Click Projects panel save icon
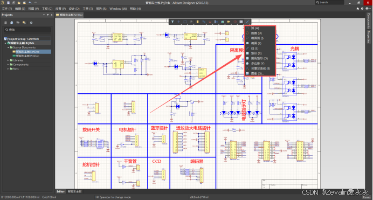The width and height of the screenshot is (373, 200). point(6,23)
